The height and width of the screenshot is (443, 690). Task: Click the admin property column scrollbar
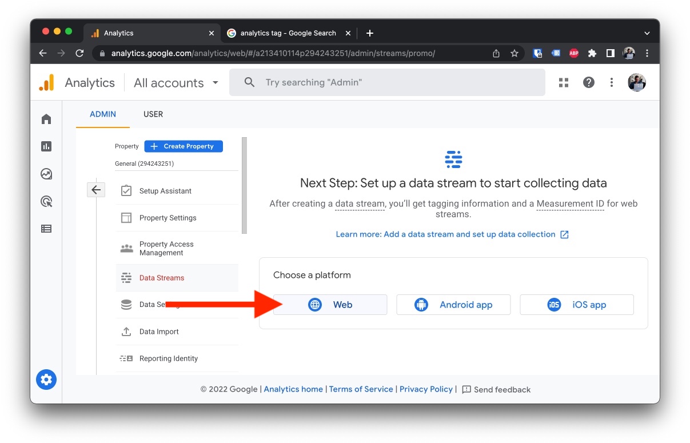244,185
